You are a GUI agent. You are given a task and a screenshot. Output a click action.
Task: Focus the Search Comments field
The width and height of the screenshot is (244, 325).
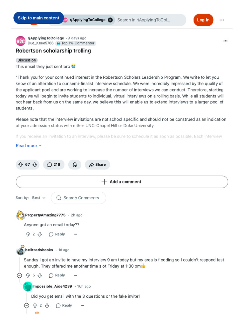click(x=81, y=198)
